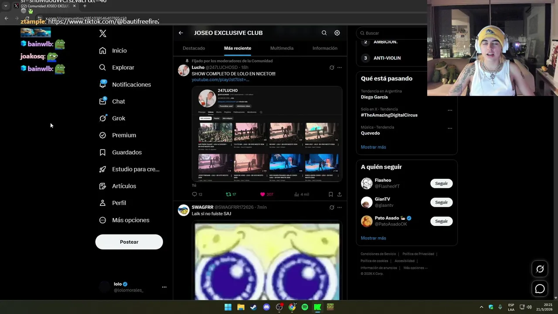Image resolution: width=558 pixels, height=314 pixels.
Task: Switch to the Destacado tab
Action: tap(194, 48)
